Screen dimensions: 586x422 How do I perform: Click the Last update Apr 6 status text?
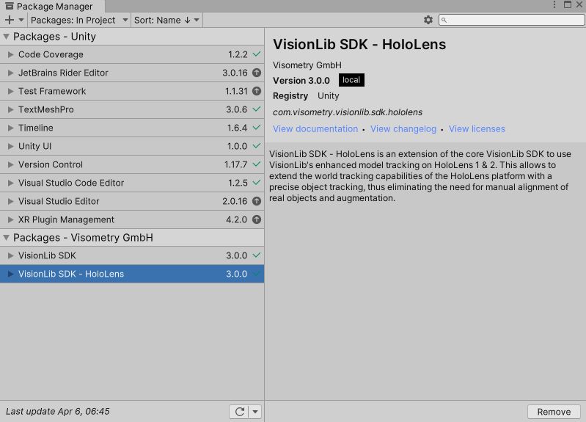pos(57,412)
